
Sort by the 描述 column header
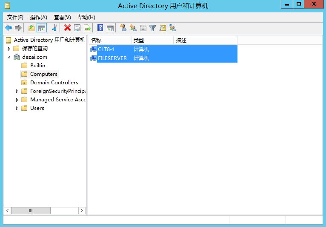206,40
